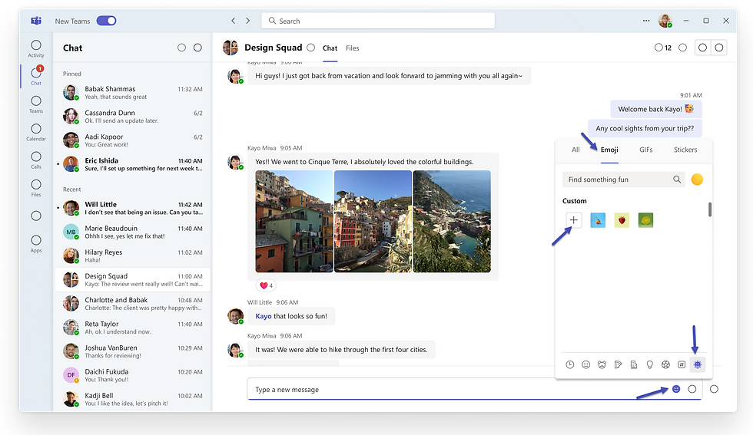Switch to the All tab in picker
Image resolution: width=753 pixels, height=435 pixels.
click(576, 150)
